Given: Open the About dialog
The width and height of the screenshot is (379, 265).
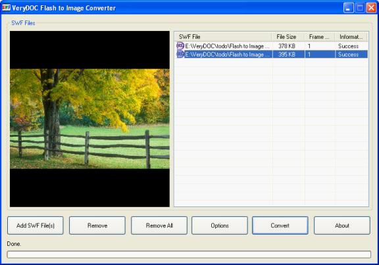Looking at the screenshot, I should click(341, 226).
